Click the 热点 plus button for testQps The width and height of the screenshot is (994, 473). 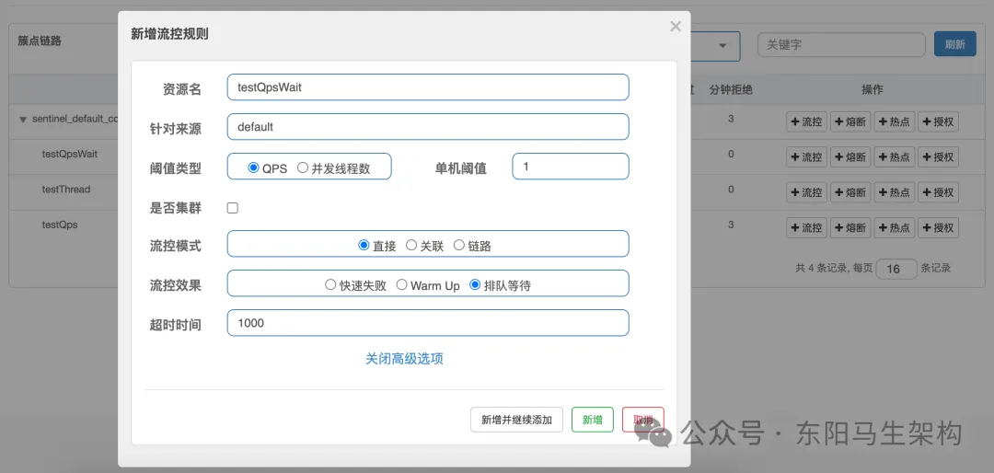click(x=894, y=227)
